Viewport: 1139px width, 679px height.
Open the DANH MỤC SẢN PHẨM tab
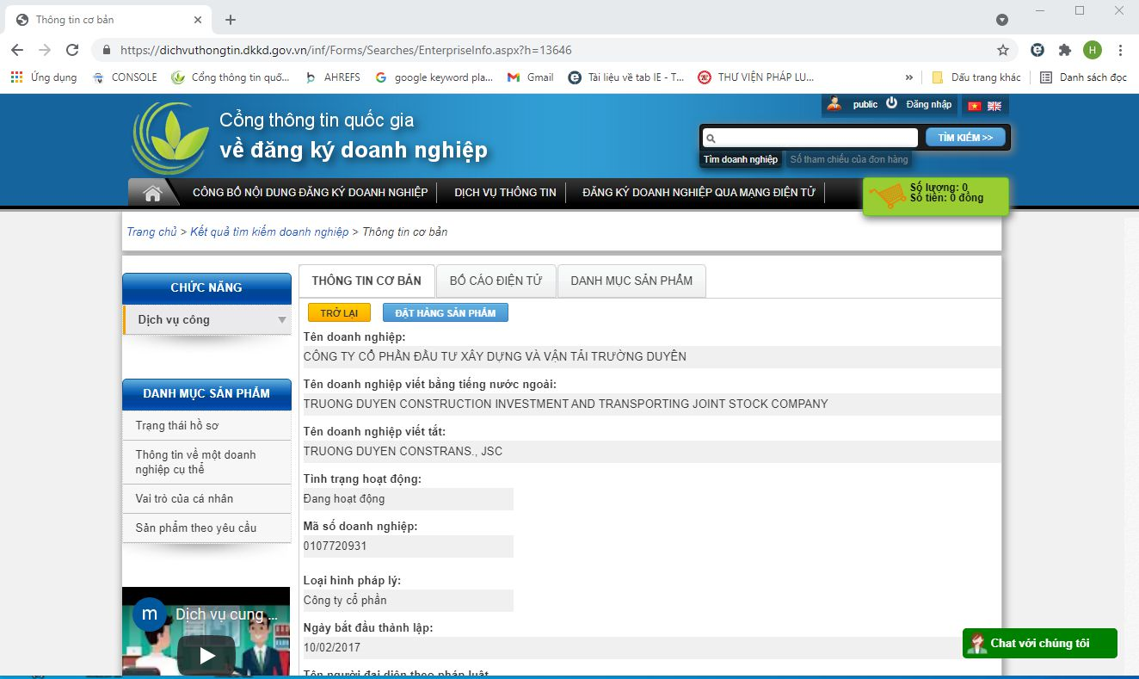(x=631, y=281)
